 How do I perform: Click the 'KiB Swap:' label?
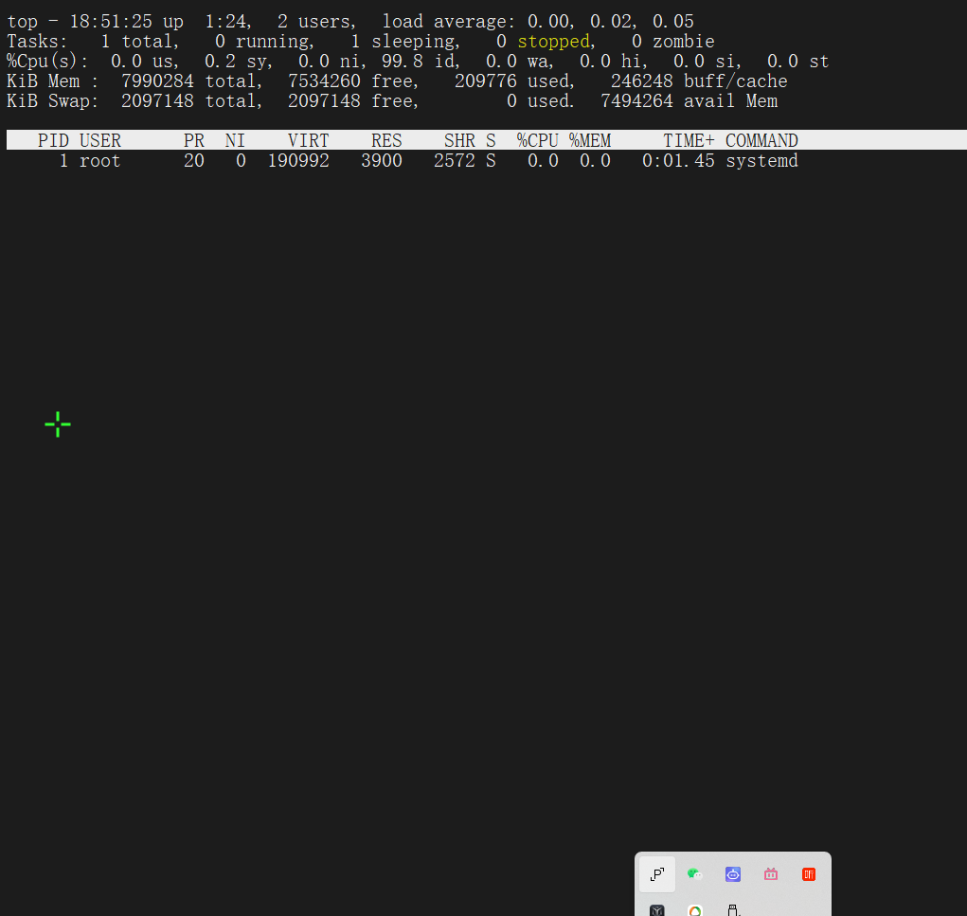point(52,101)
